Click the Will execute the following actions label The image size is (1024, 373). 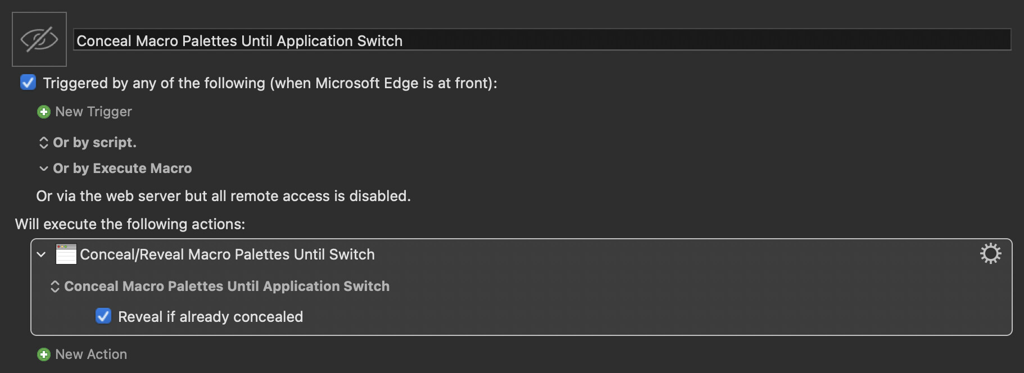click(x=130, y=224)
